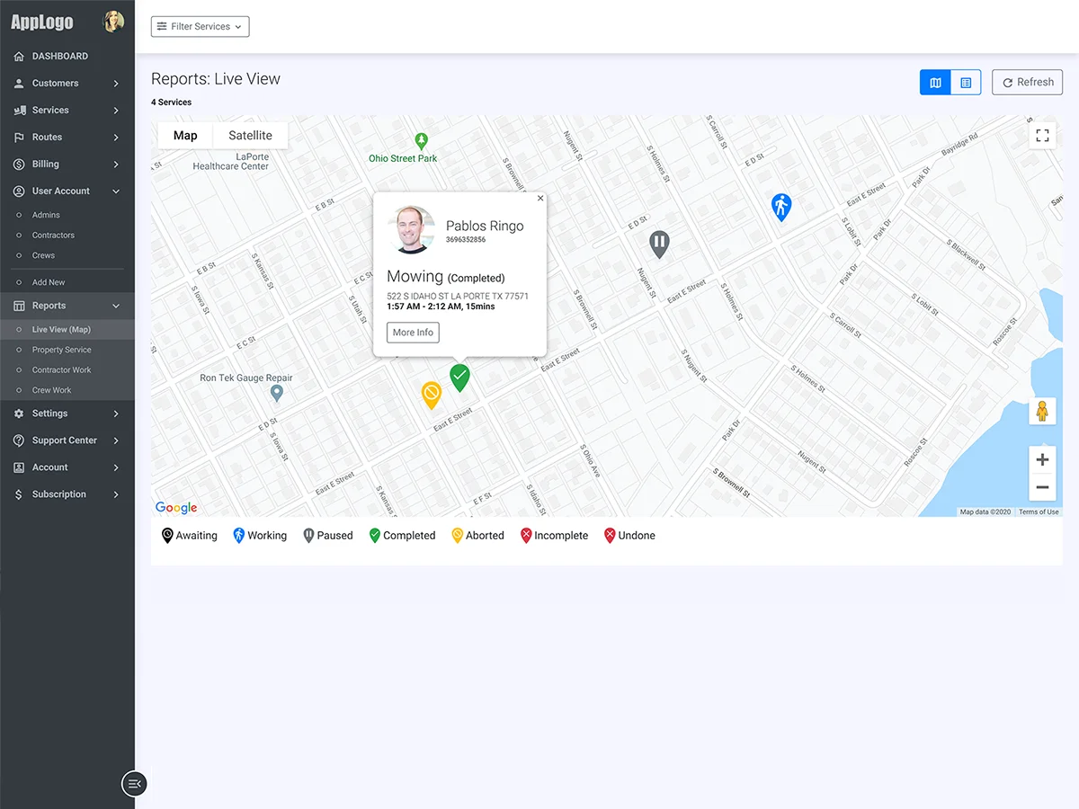This screenshot has width=1079, height=809.
Task: Select the Satellite tab
Action: tap(250, 136)
